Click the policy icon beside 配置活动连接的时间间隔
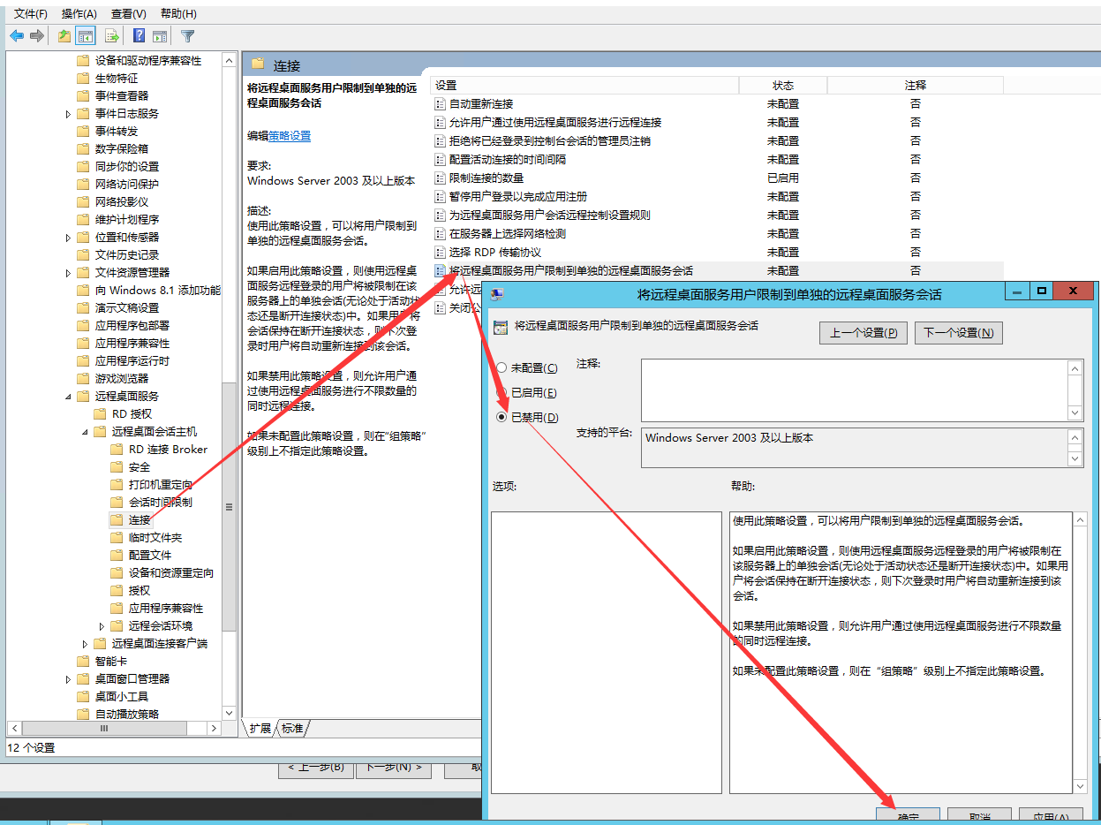The image size is (1101, 825). click(x=441, y=160)
